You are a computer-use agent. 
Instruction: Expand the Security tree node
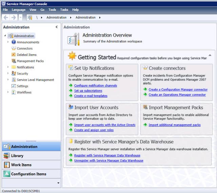[8, 73]
